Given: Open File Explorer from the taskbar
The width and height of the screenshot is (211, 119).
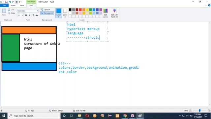Looking at the screenshot, I should point(79,116).
